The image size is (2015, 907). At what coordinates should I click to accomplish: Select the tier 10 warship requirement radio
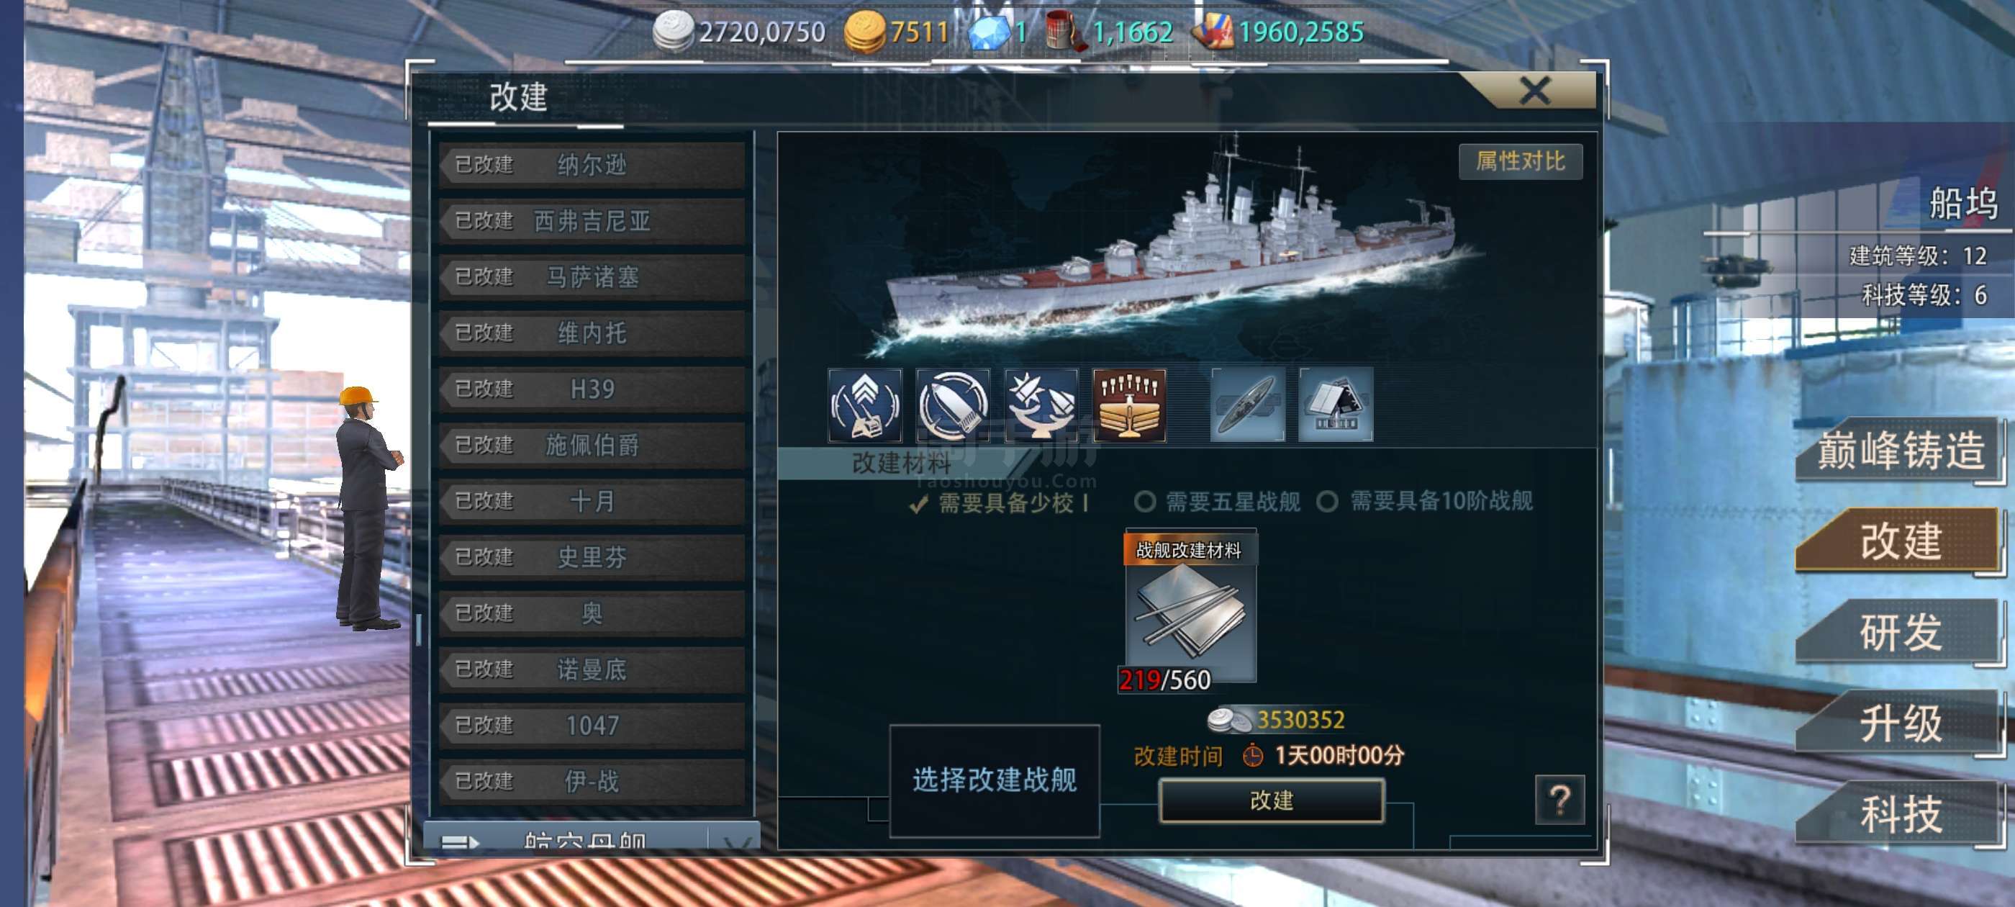1328,502
